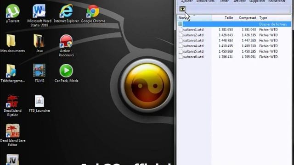
Task: Click the size value 1 426 843
Action: (x=226, y=35)
